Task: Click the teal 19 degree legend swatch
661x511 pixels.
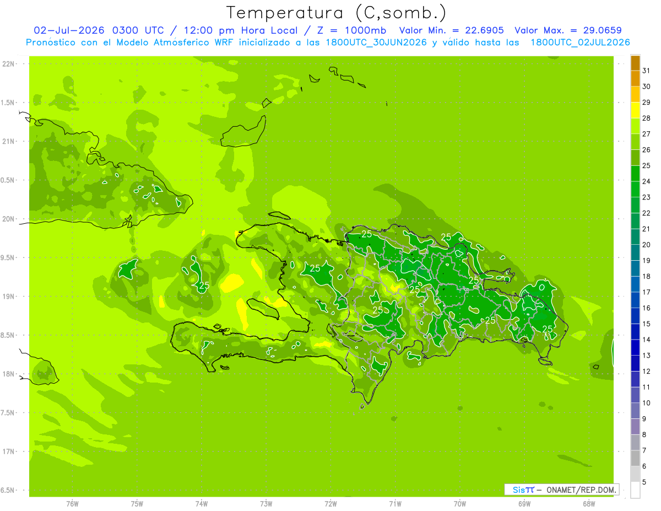Action: pos(635,252)
